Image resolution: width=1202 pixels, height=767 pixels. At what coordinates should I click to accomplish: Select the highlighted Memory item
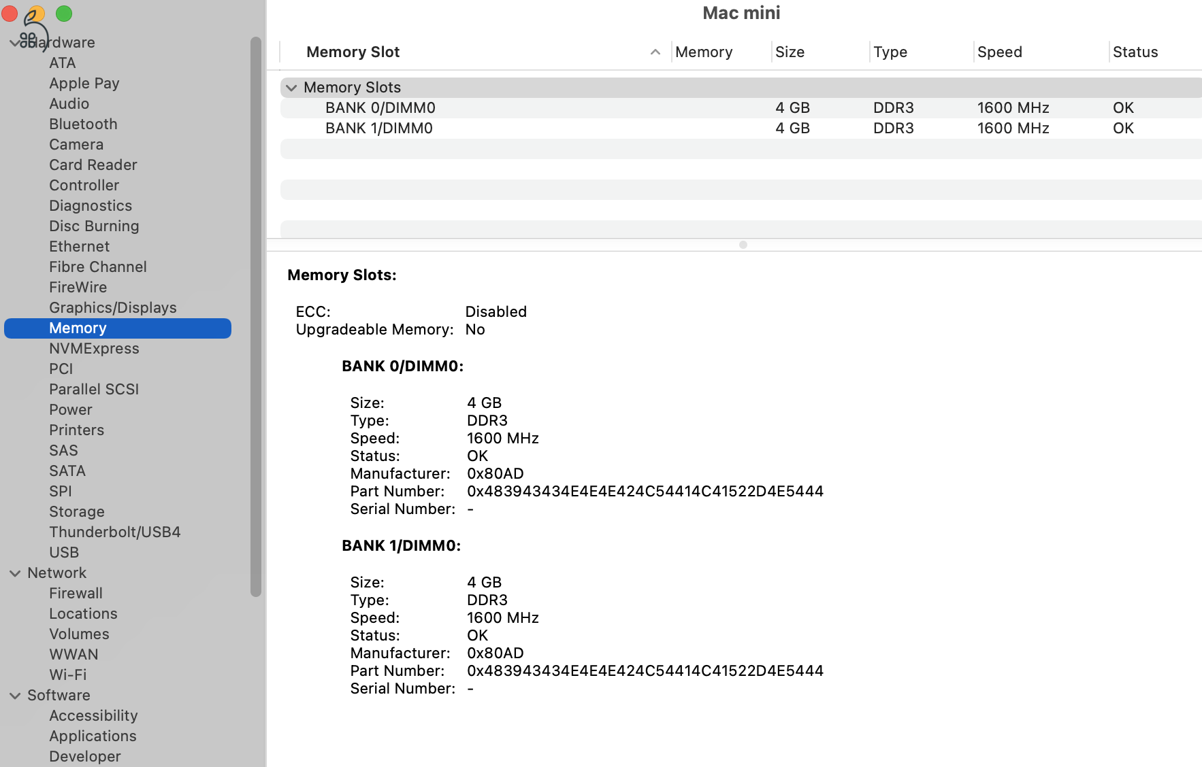coord(118,328)
